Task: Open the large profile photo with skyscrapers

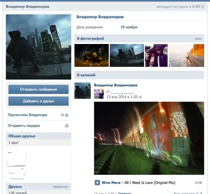Action: [x=38, y=47]
